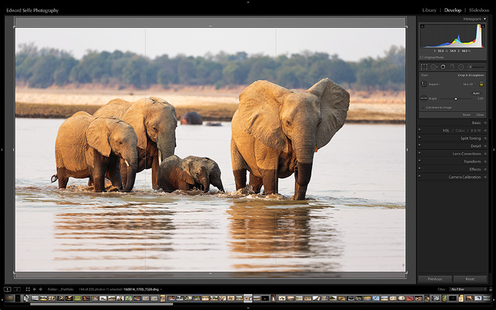Click the Edward Selfe Photography identity plate
Viewport: 496px width, 310px height.
click(32, 10)
